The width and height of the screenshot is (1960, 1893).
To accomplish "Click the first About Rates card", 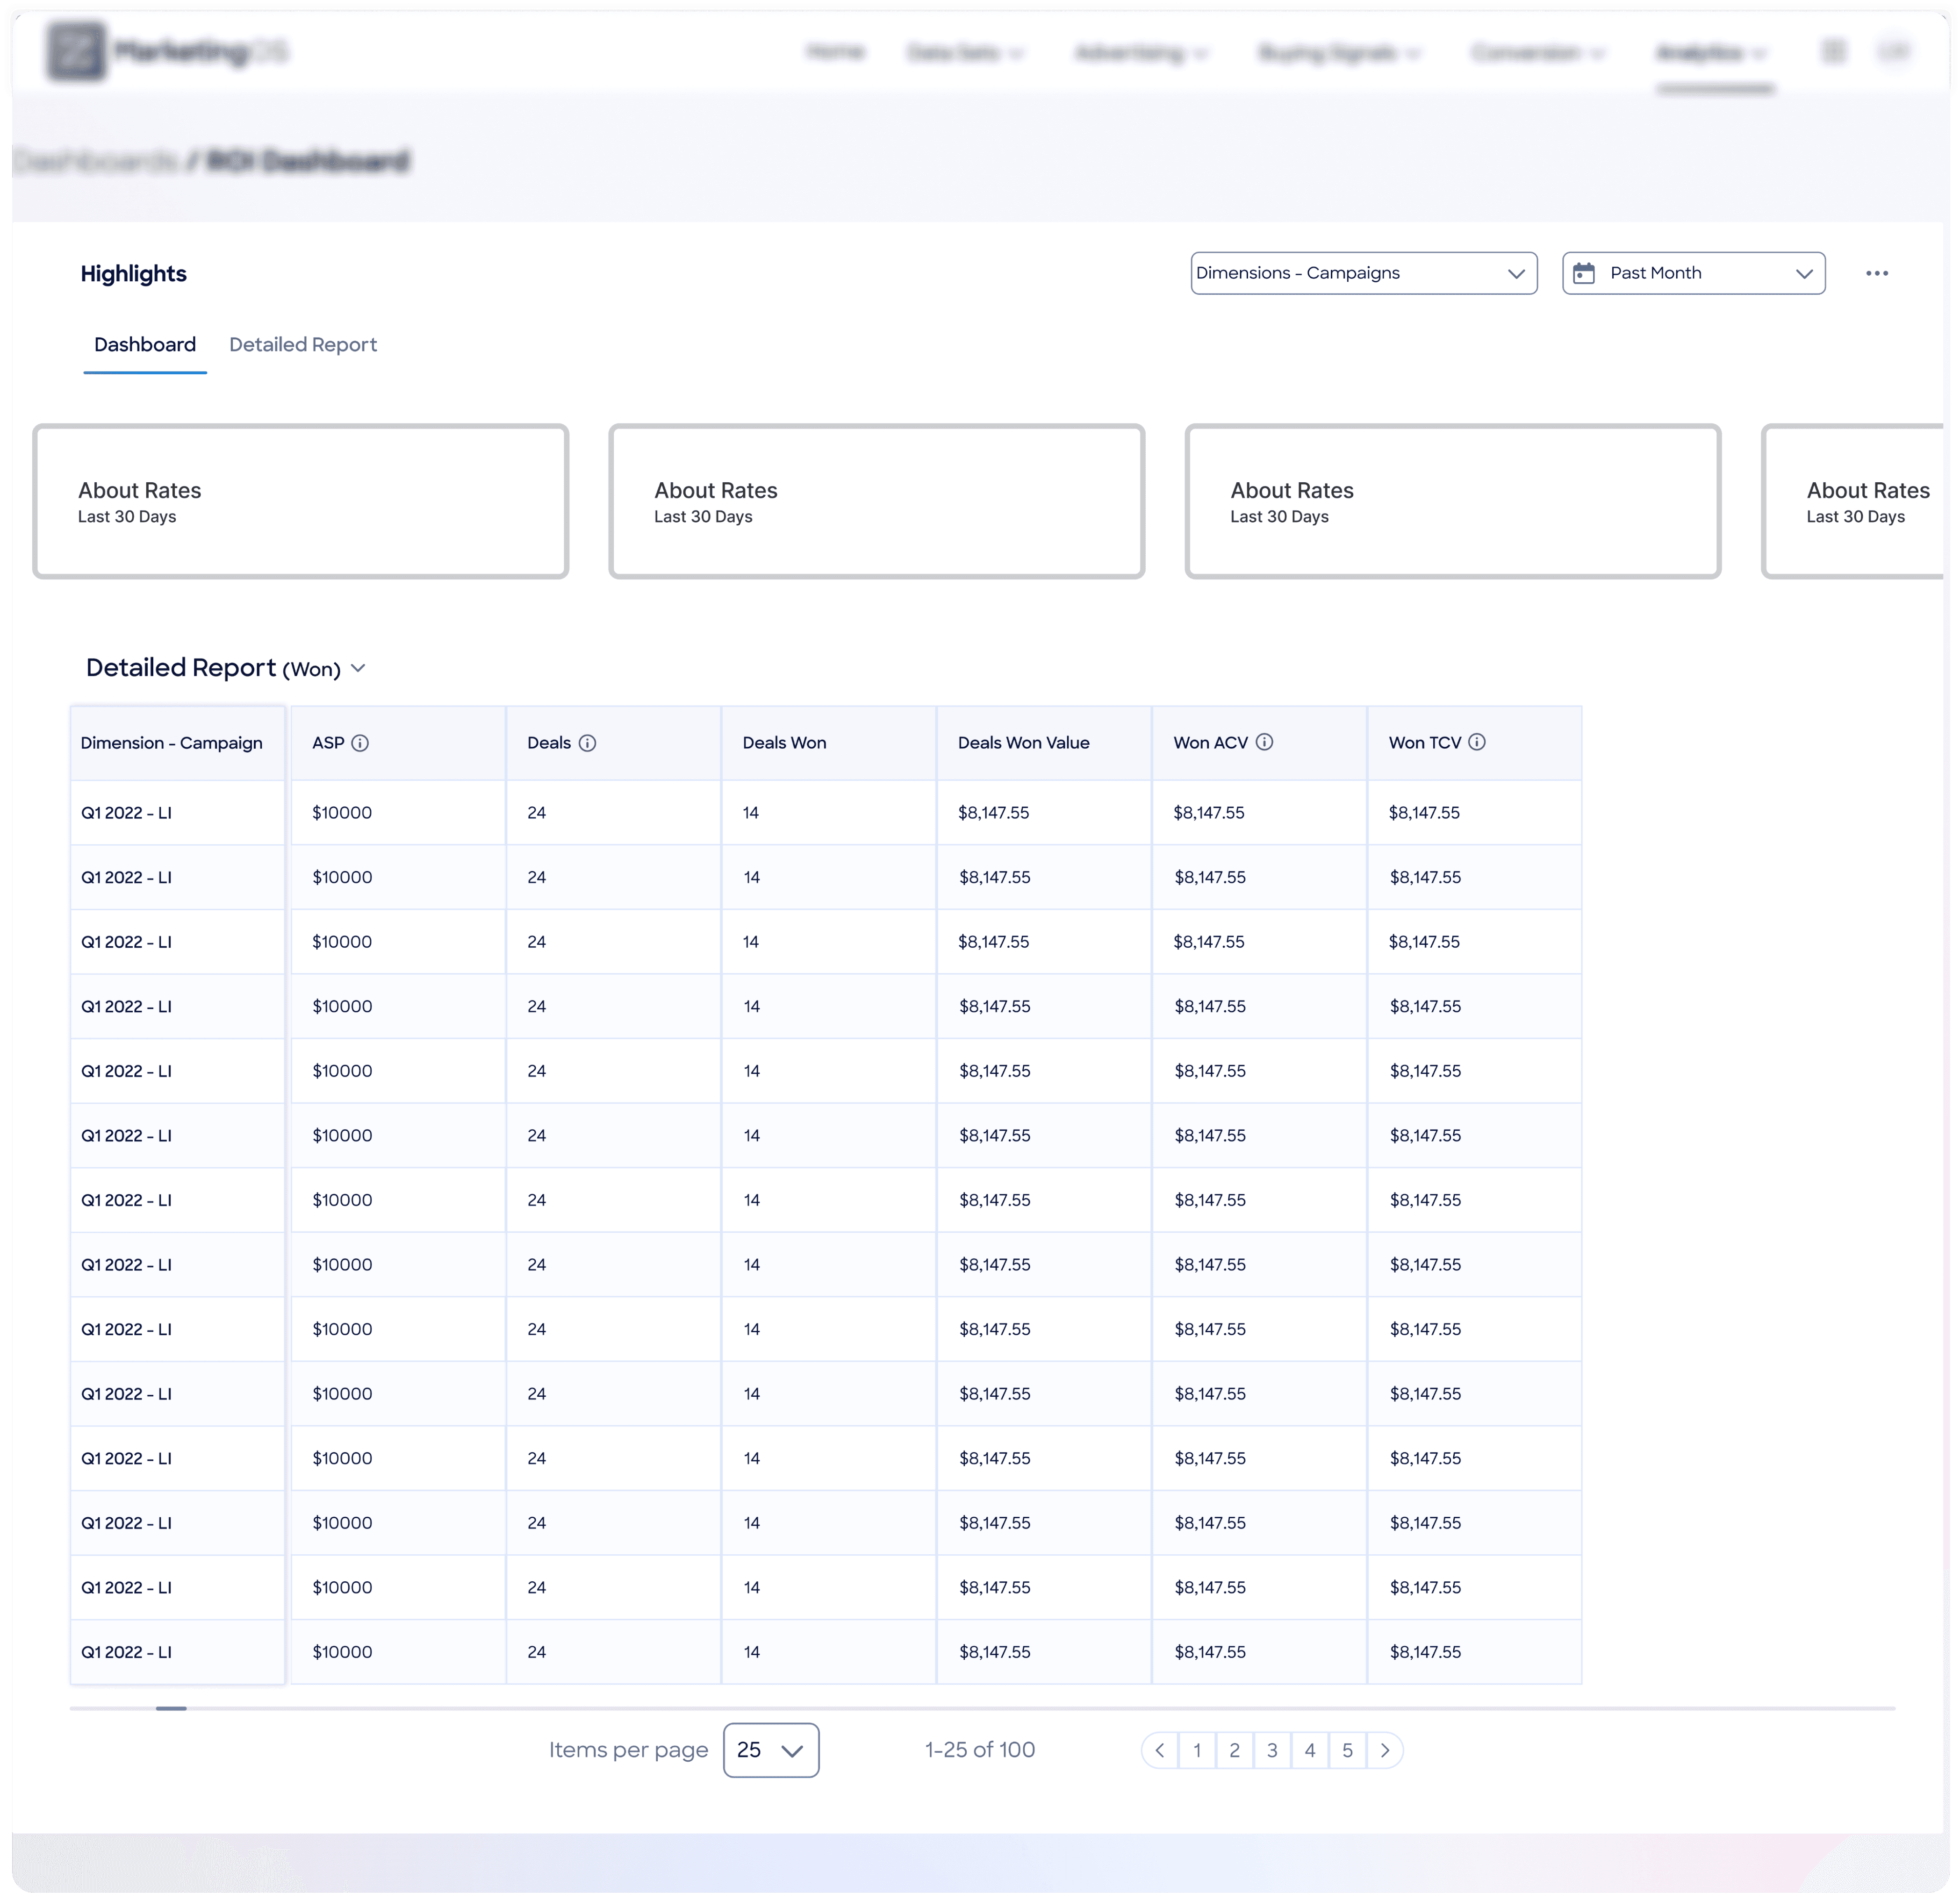I will (x=300, y=501).
